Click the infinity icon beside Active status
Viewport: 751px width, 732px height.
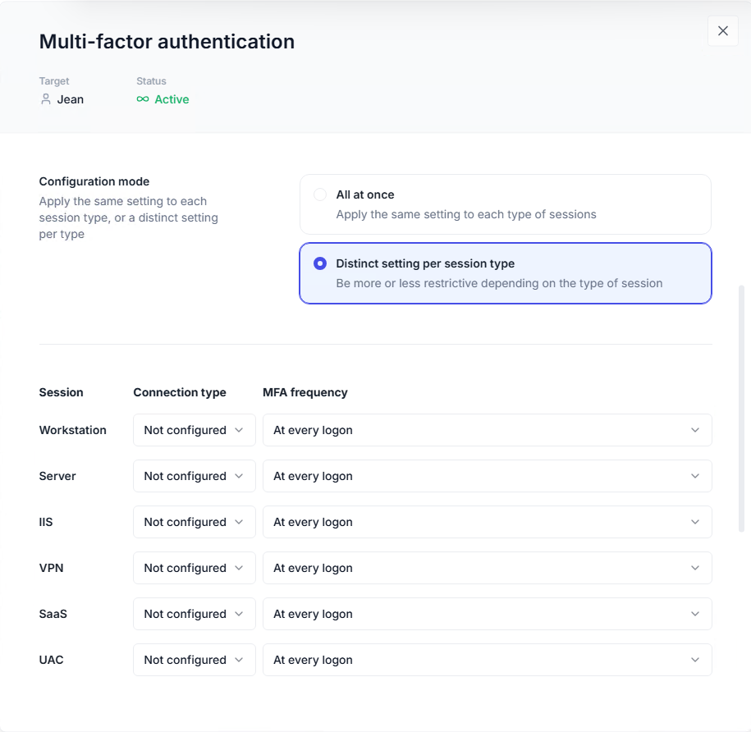point(143,99)
